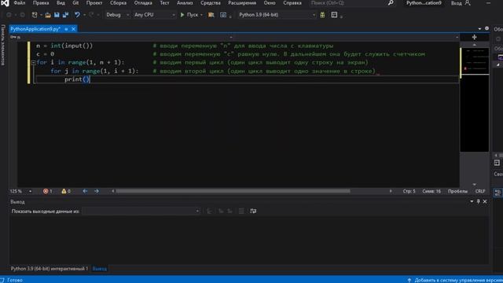503x283 pixels.
Task: Click the Стр: 5 line indicator
Action: (x=409, y=191)
